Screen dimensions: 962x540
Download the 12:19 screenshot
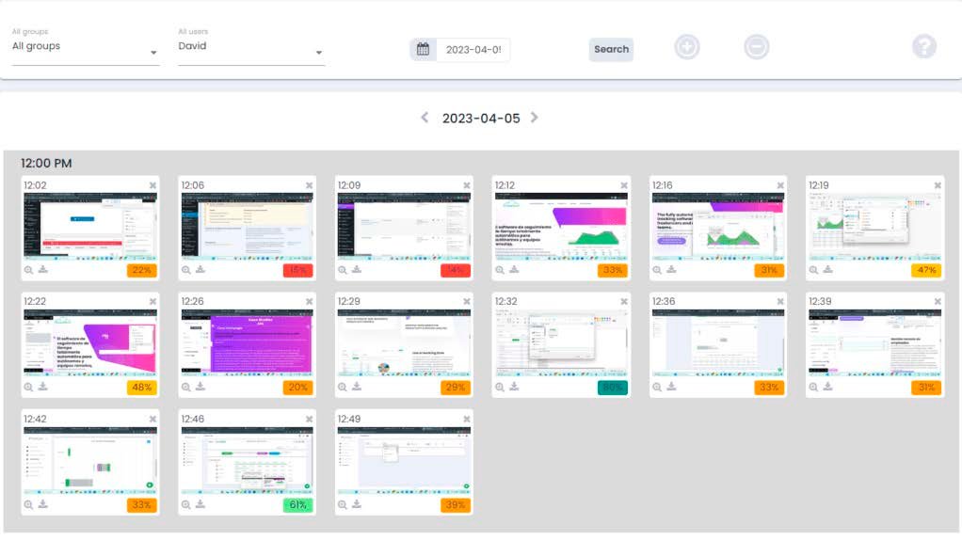[827, 270]
